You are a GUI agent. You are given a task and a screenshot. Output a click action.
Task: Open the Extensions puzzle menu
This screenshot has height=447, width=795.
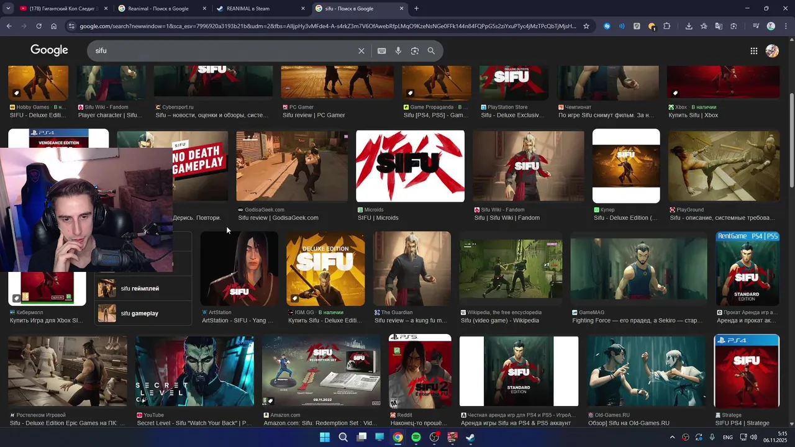coord(667,26)
